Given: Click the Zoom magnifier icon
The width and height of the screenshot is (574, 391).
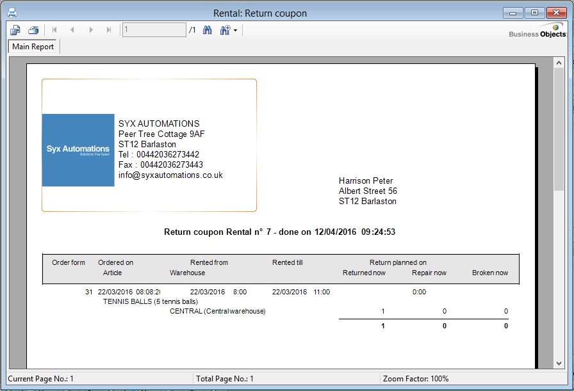Looking at the screenshot, I should pos(225,30).
